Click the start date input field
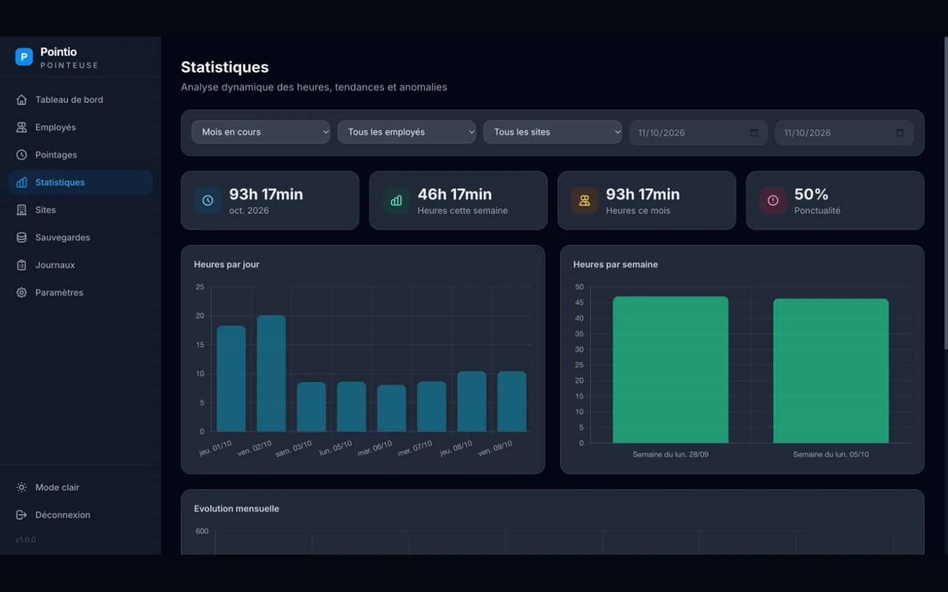The height and width of the screenshot is (592, 948). pyautogui.click(x=699, y=133)
